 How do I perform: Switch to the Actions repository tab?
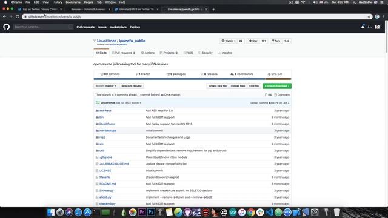click(x=148, y=53)
